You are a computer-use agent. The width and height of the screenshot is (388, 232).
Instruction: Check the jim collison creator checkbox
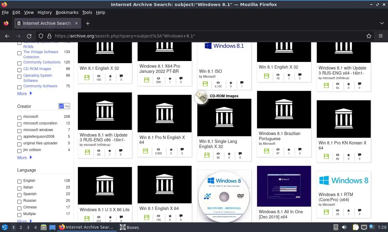[x=19, y=151]
